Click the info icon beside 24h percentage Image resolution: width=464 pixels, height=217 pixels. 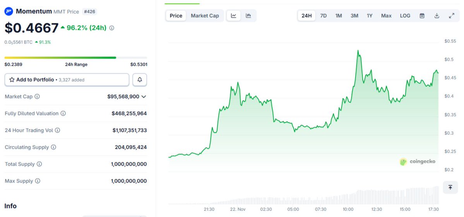111,28
